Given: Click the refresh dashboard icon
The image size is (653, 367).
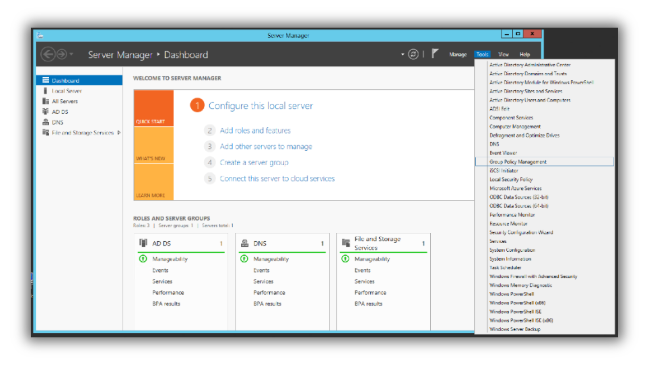Looking at the screenshot, I should (x=413, y=54).
